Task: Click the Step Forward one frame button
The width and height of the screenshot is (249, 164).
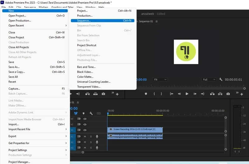Action: 195,94
